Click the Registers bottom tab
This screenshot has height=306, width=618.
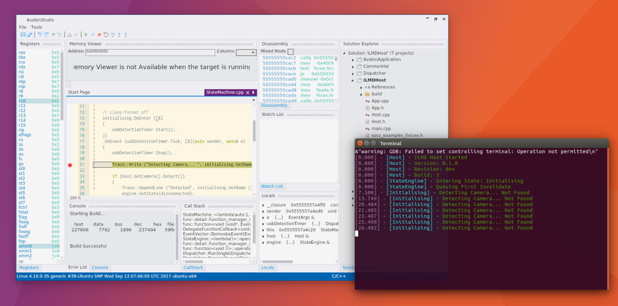pos(29,267)
